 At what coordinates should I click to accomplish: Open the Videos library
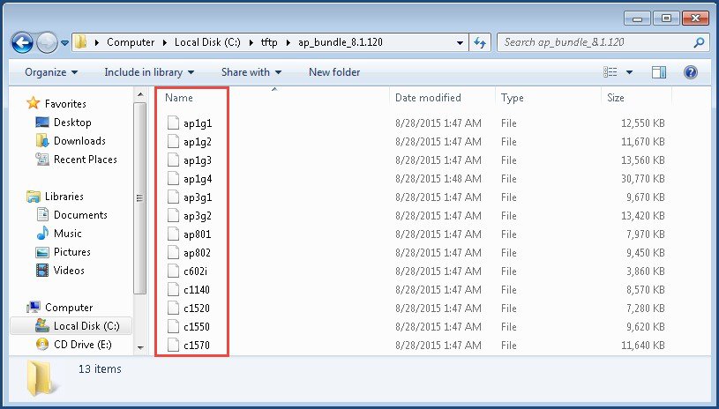click(x=69, y=271)
